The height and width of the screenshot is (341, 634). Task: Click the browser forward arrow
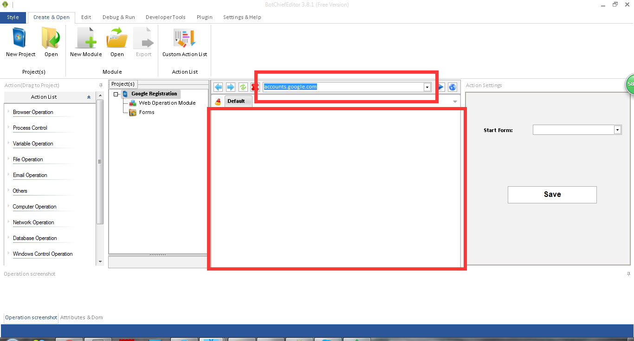(x=231, y=87)
